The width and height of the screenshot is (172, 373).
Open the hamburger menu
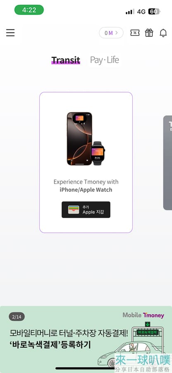pos(10,33)
